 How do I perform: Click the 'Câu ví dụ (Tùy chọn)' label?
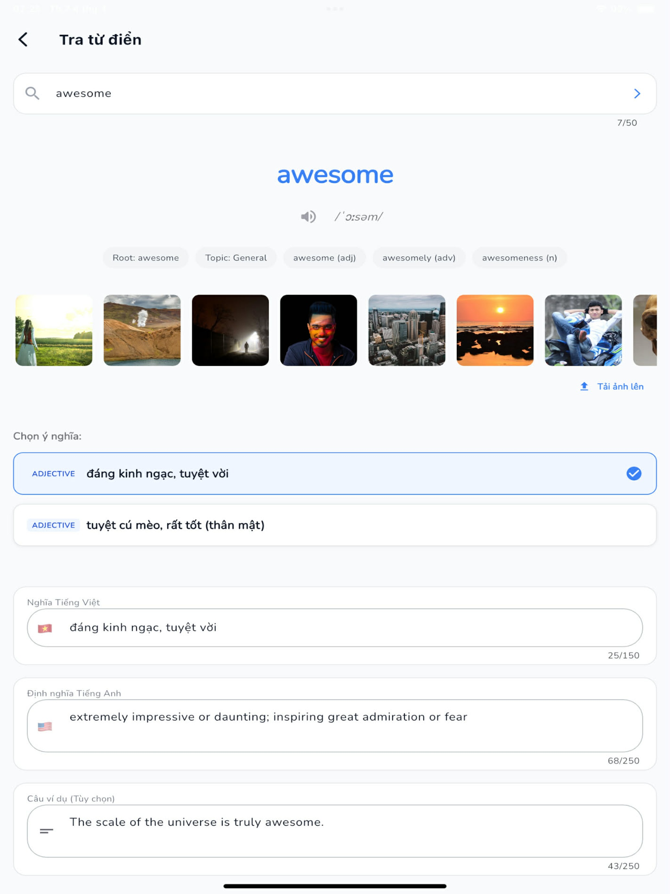pos(71,798)
